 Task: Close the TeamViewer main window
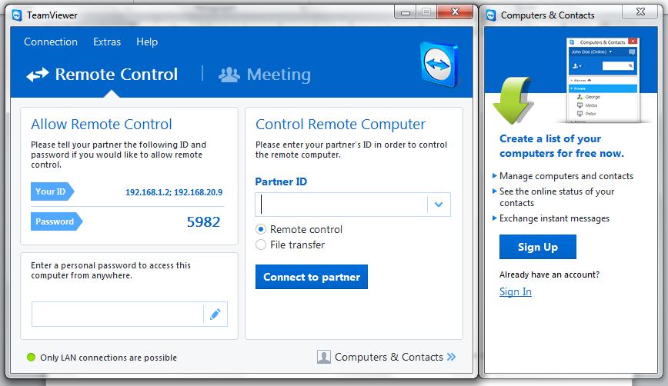(x=455, y=12)
